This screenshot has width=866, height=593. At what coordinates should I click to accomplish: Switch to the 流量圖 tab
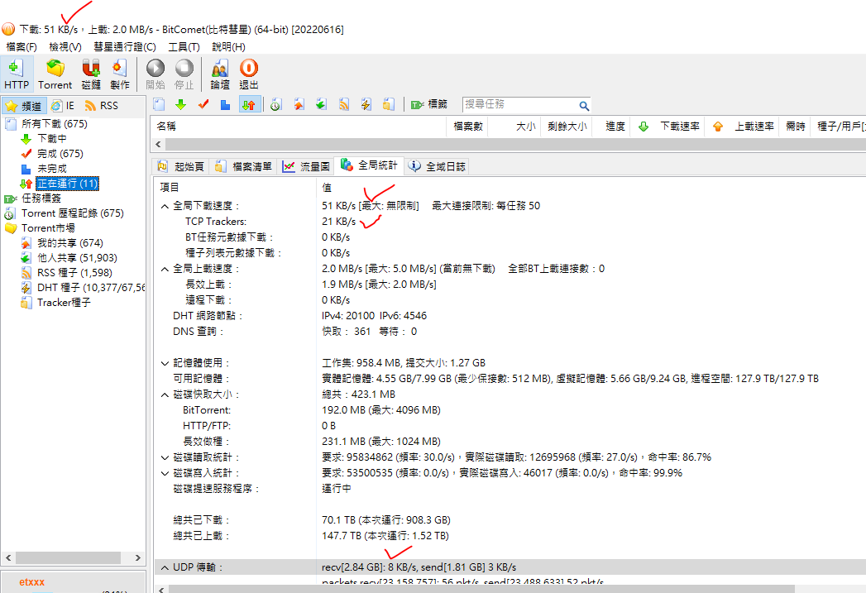tap(307, 166)
